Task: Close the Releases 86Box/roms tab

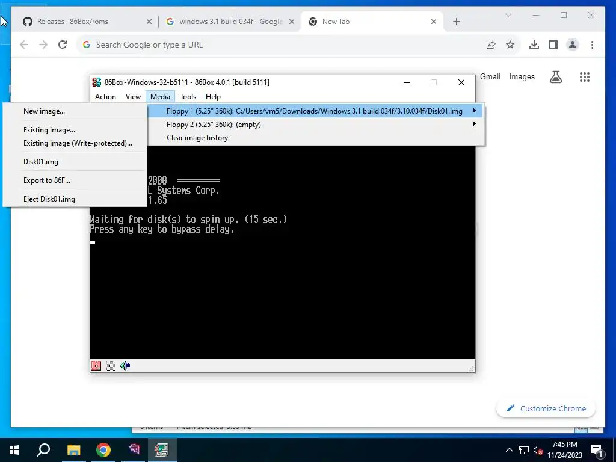Action: point(149,22)
